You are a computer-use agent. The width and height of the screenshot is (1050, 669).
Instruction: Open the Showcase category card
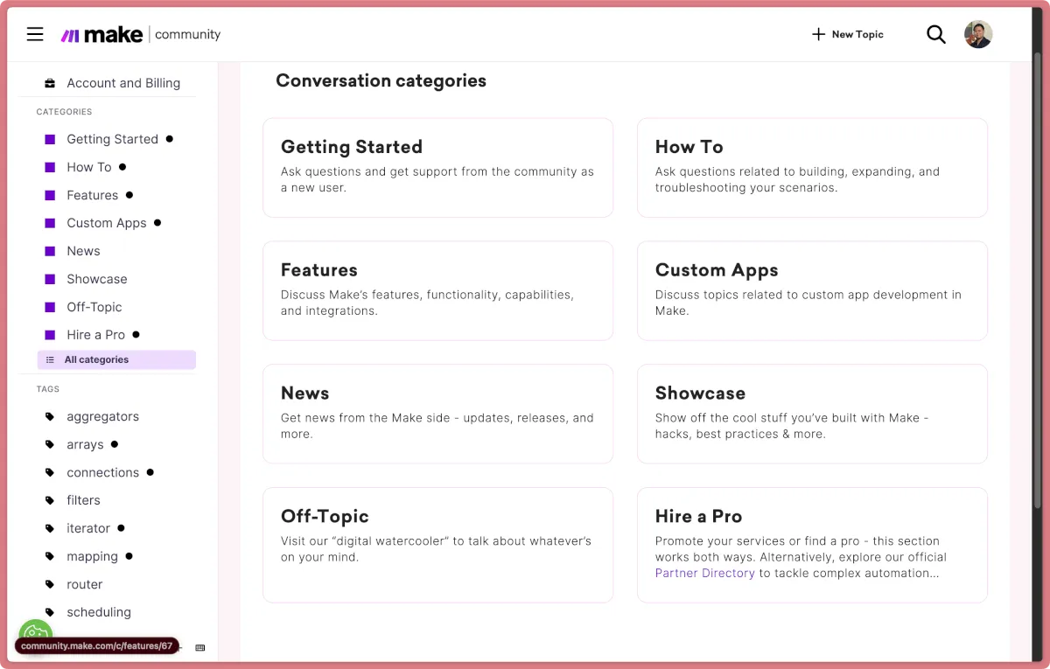tap(812, 414)
